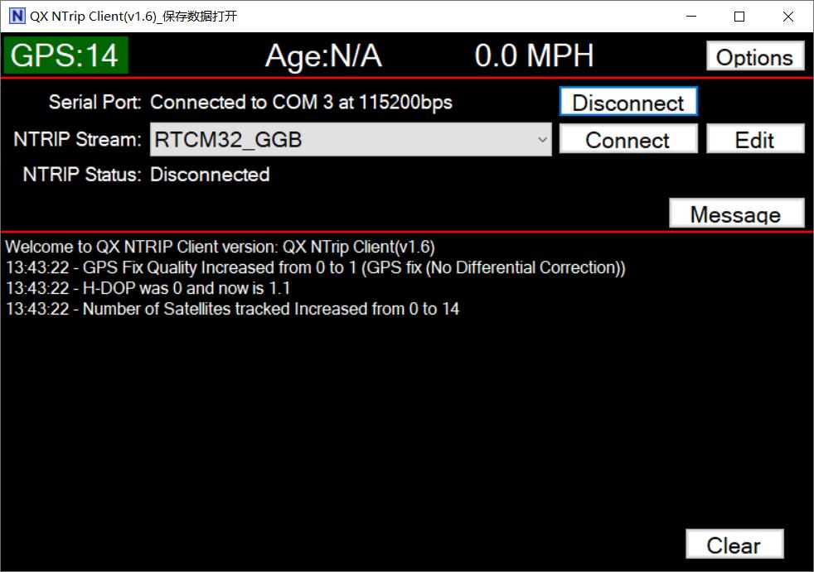
Task: Minimize the QX NTrip Client window
Action: click(691, 16)
